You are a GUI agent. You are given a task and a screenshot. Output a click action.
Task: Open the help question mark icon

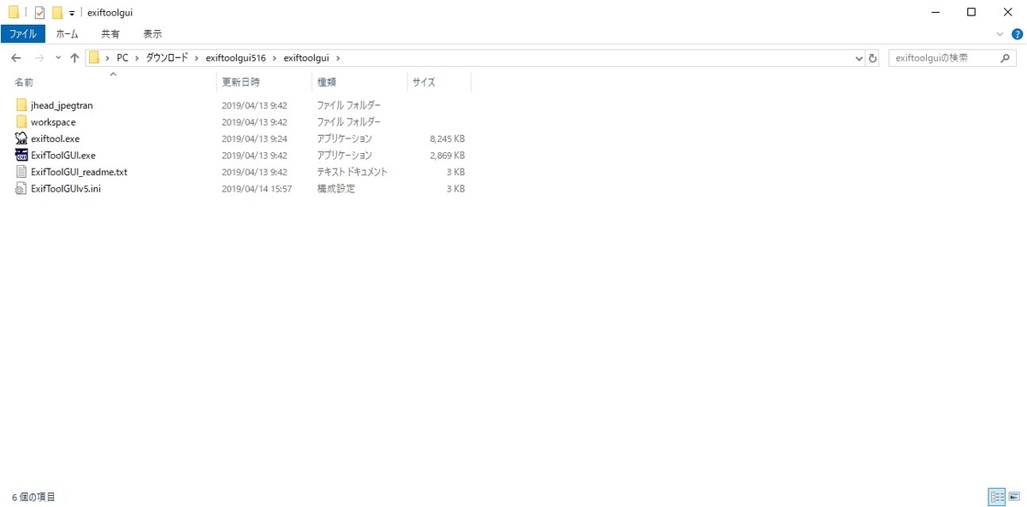tap(1015, 34)
